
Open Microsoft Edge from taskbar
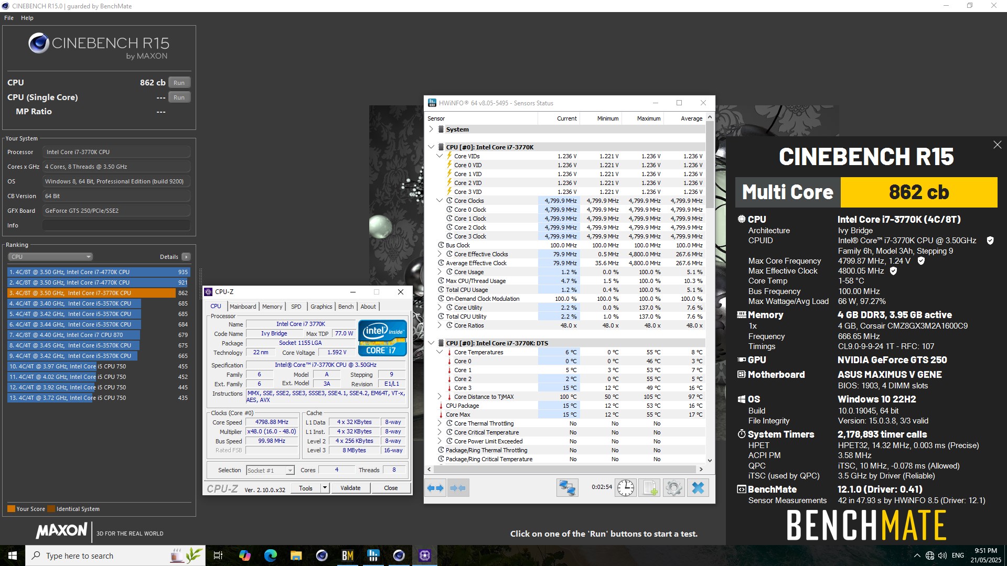click(x=270, y=556)
